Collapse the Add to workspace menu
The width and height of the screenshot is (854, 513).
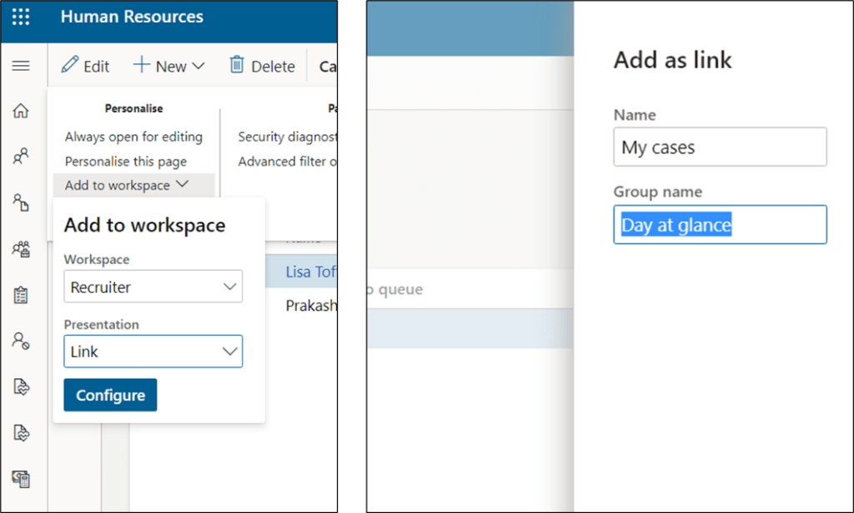(x=127, y=186)
